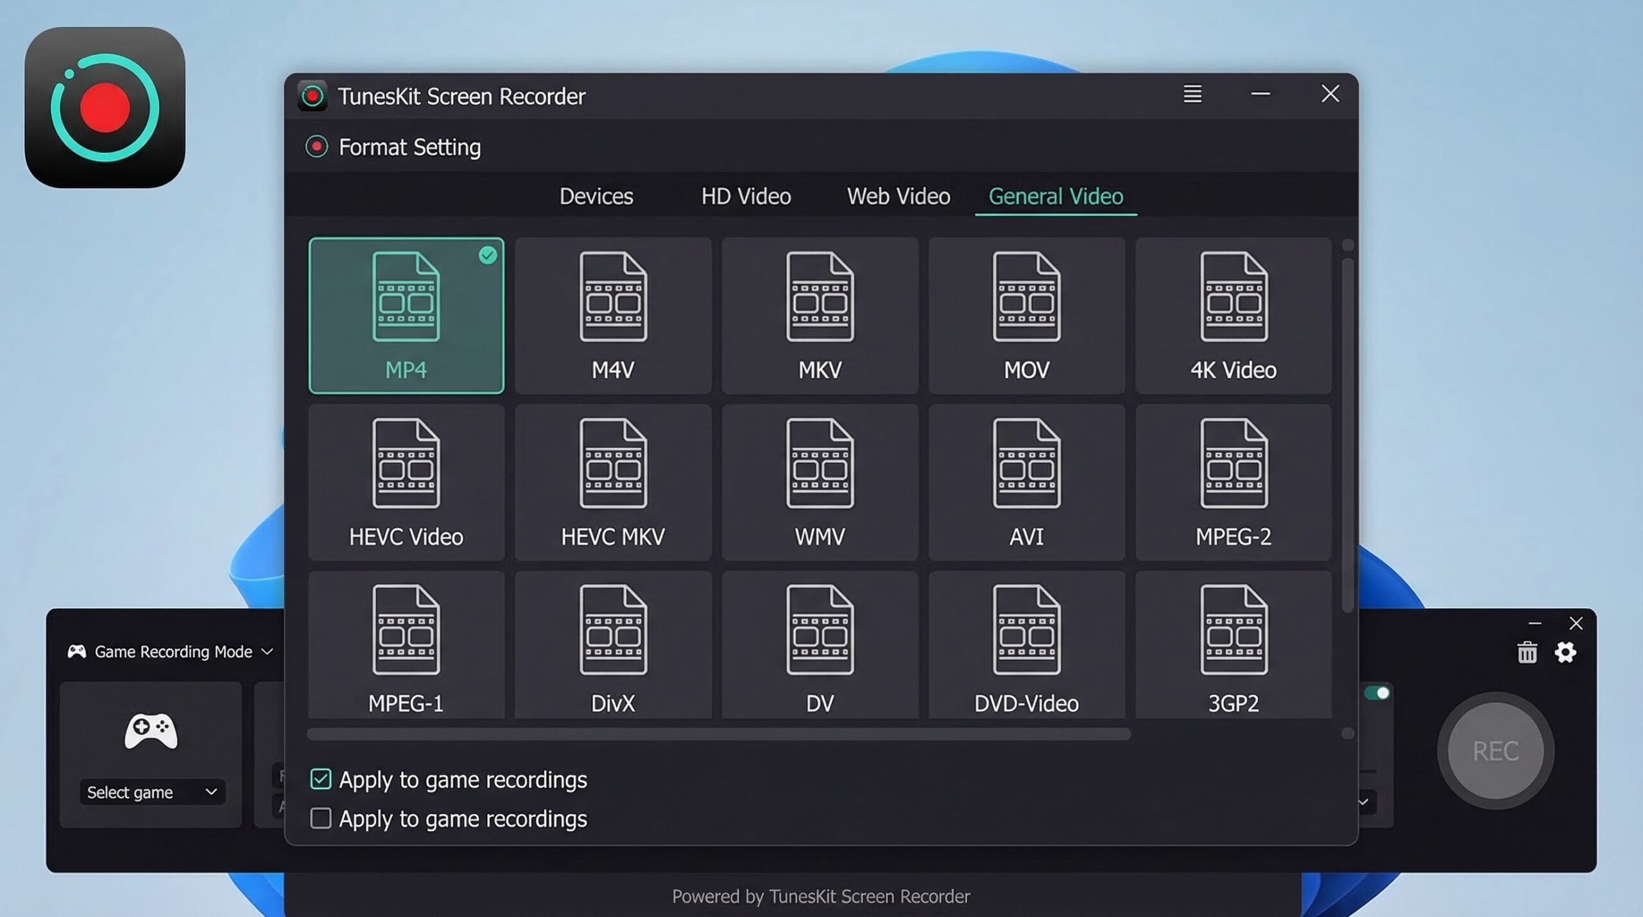The width and height of the screenshot is (1643, 917).
Task: Pick the 4K Video format
Action: point(1233,314)
